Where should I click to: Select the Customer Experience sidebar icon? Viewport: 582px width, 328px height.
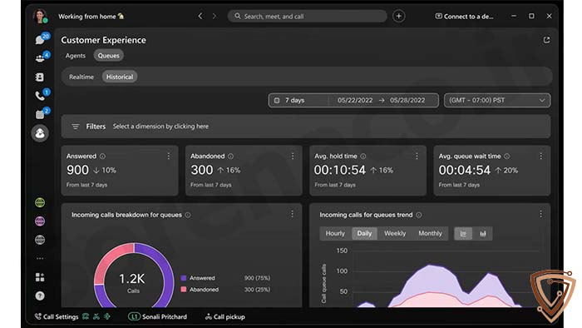coord(40,133)
